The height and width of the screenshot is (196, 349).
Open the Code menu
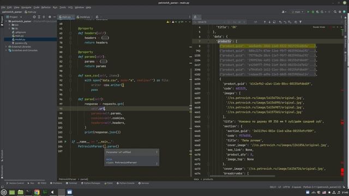pyautogui.click(x=37, y=7)
